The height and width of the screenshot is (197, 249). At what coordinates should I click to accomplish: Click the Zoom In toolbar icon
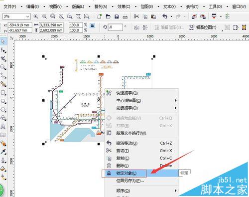coord(36,16)
